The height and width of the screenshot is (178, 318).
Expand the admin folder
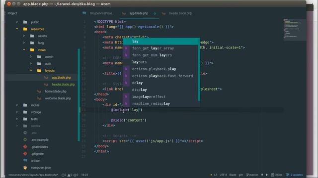(x=31, y=57)
